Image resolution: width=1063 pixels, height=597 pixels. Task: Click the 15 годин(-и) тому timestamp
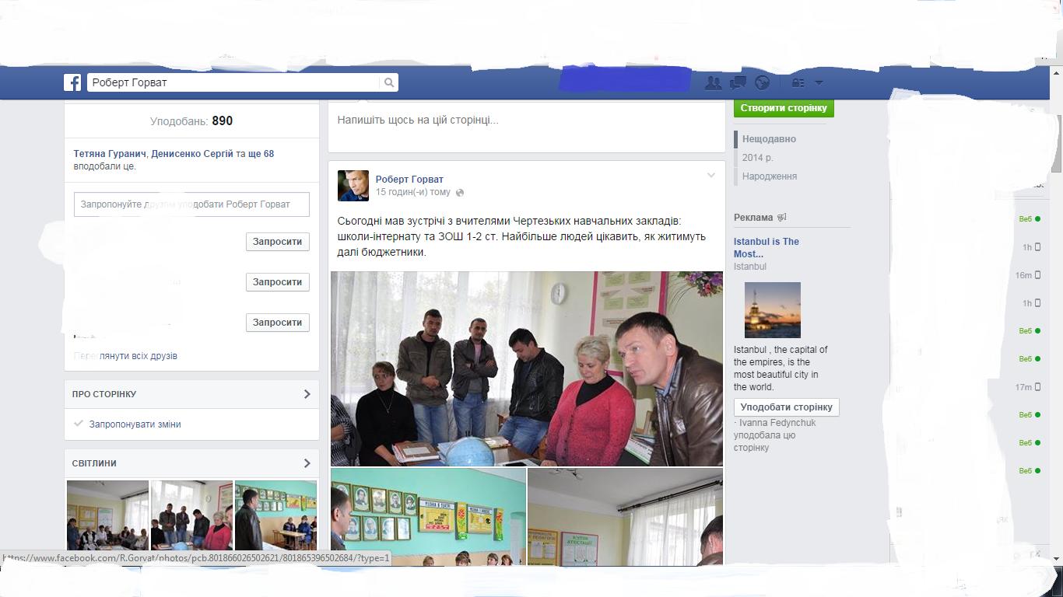413,192
